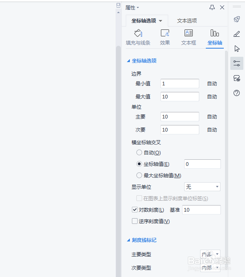Open the 文本框 text box icon
This screenshot has width=245, height=277.
(189, 33)
